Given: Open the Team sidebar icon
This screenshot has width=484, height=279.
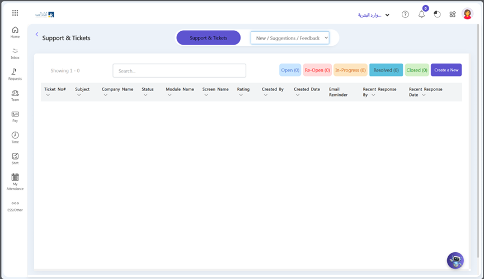Looking at the screenshot, I should (x=15, y=93).
